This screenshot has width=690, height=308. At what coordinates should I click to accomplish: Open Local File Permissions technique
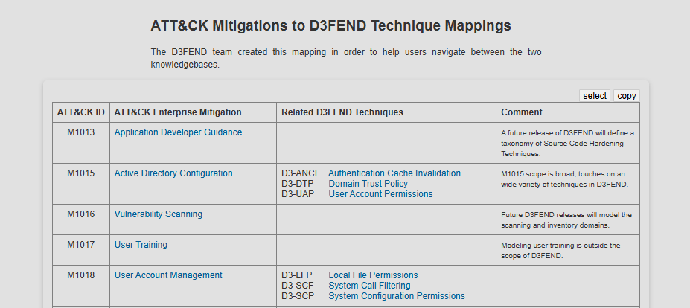click(373, 275)
